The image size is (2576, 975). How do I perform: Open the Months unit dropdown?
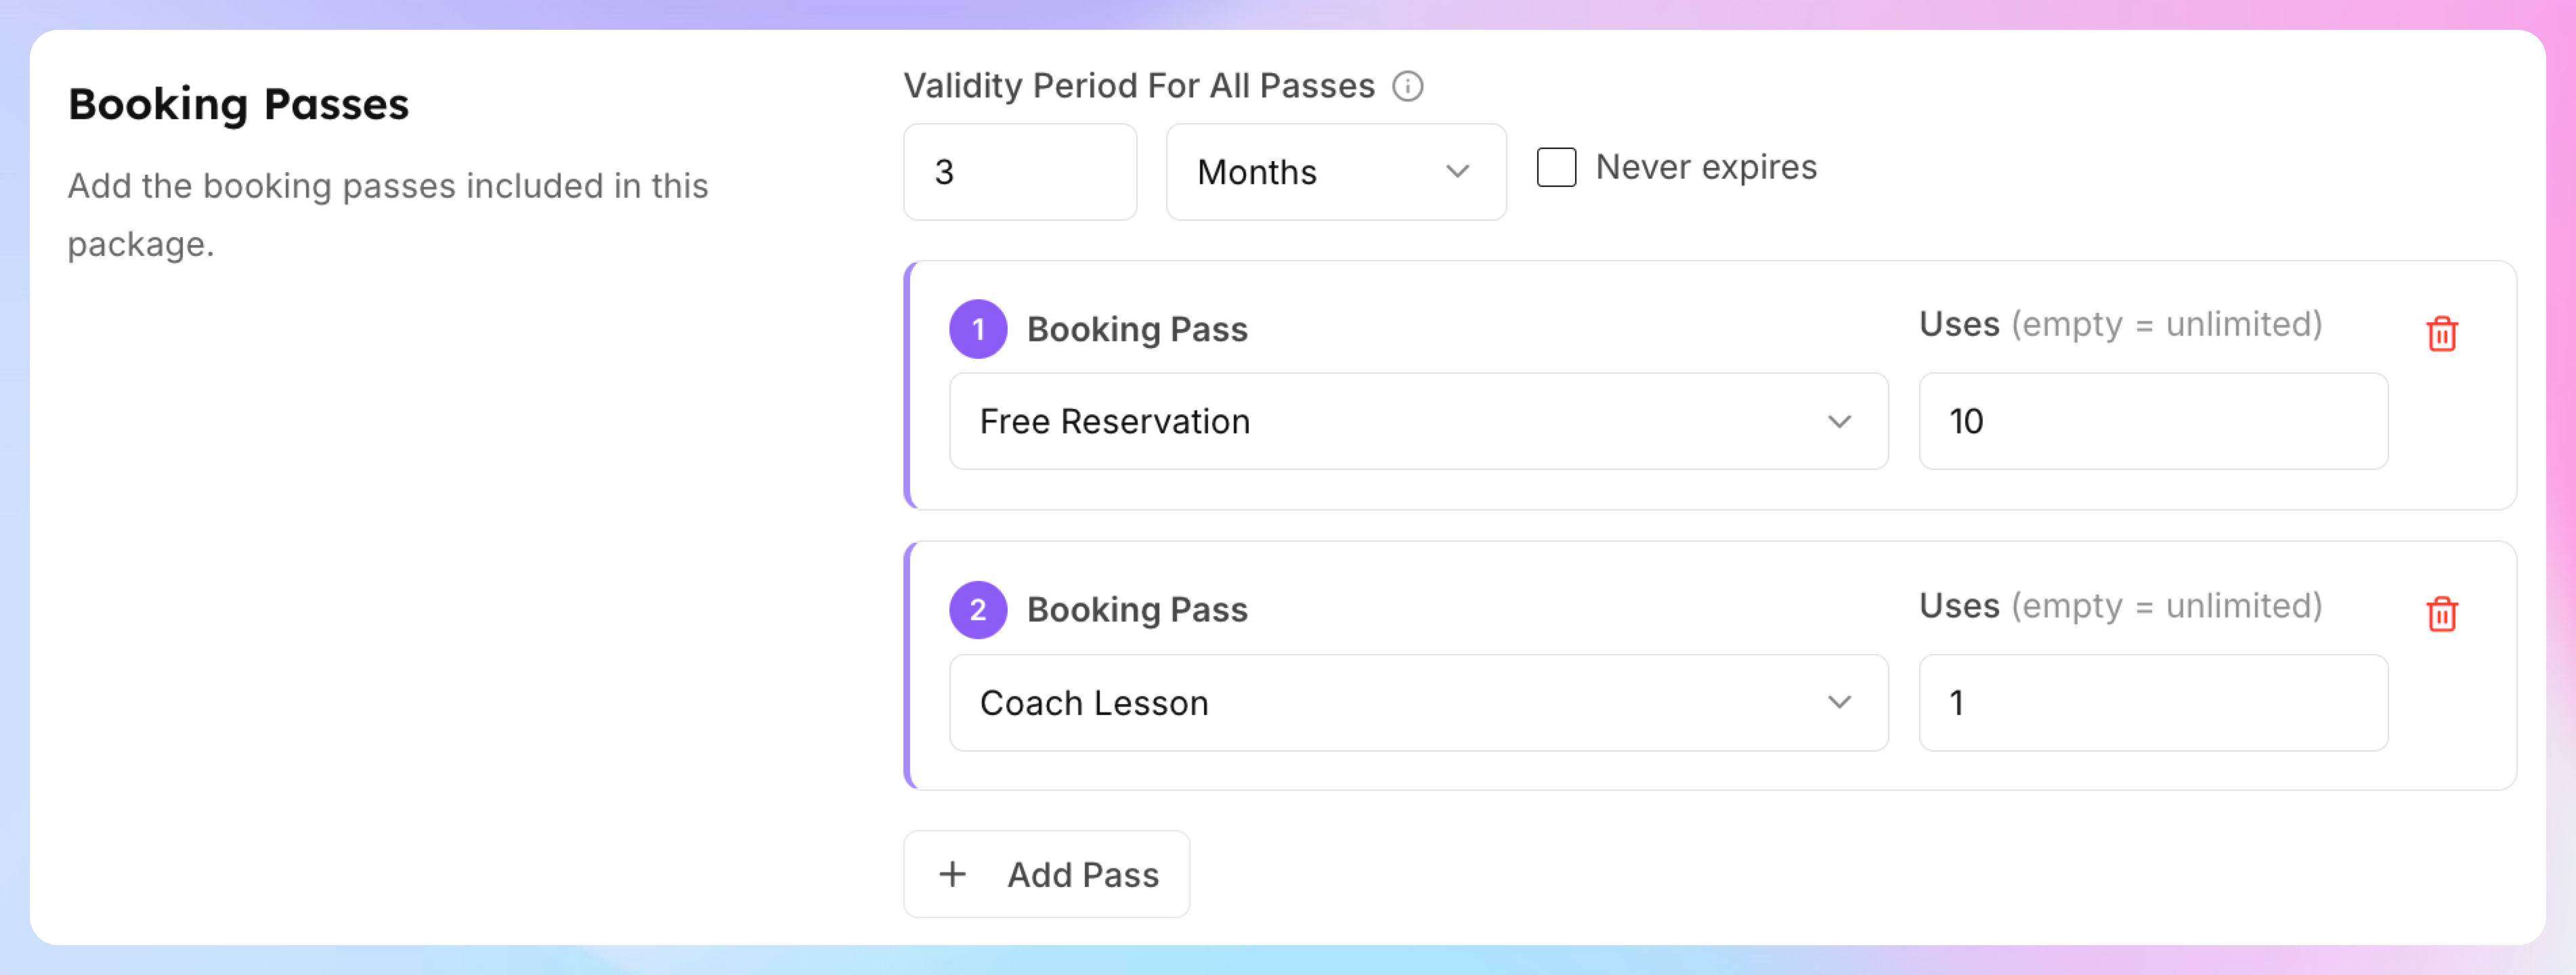tap(1336, 172)
